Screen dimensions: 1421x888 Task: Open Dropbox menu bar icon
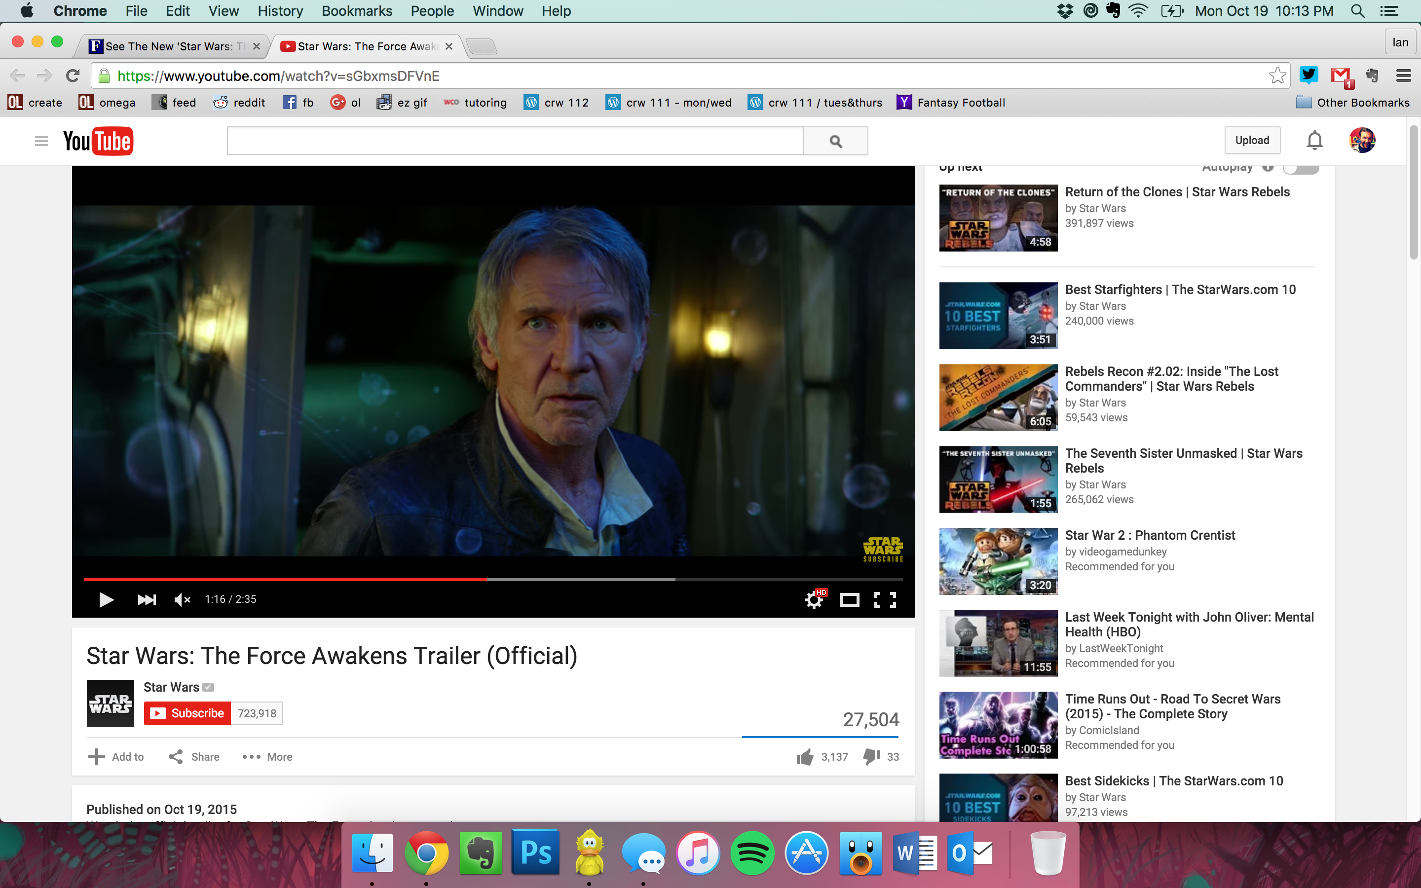click(x=1065, y=10)
